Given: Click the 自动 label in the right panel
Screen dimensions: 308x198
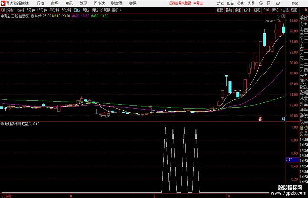Looking at the screenshot, I should tap(304, 128).
